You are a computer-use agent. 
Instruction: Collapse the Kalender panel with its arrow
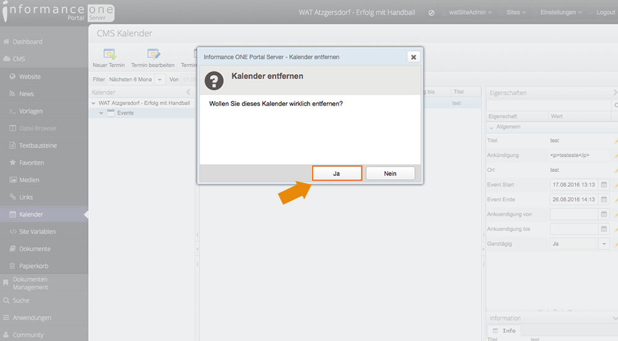188,92
